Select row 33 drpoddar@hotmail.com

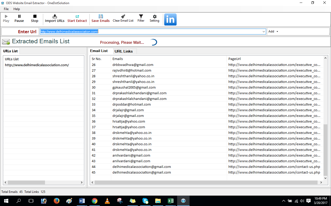coord(207,104)
